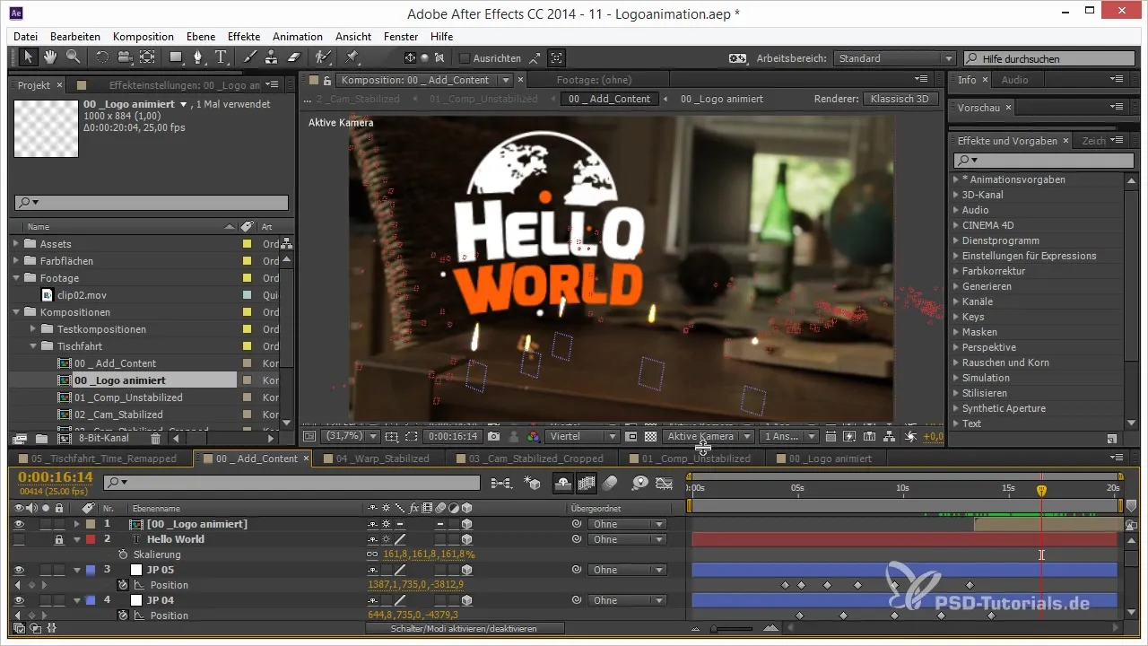This screenshot has height=646, width=1148.
Task: Open the Viertel resolution dropdown
Action: tap(581, 437)
